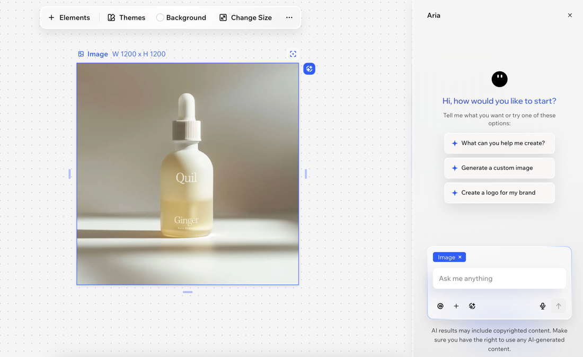Viewport: 583px width, 357px height.
Task: Close the Aria panel
Action: coord(570,15)
